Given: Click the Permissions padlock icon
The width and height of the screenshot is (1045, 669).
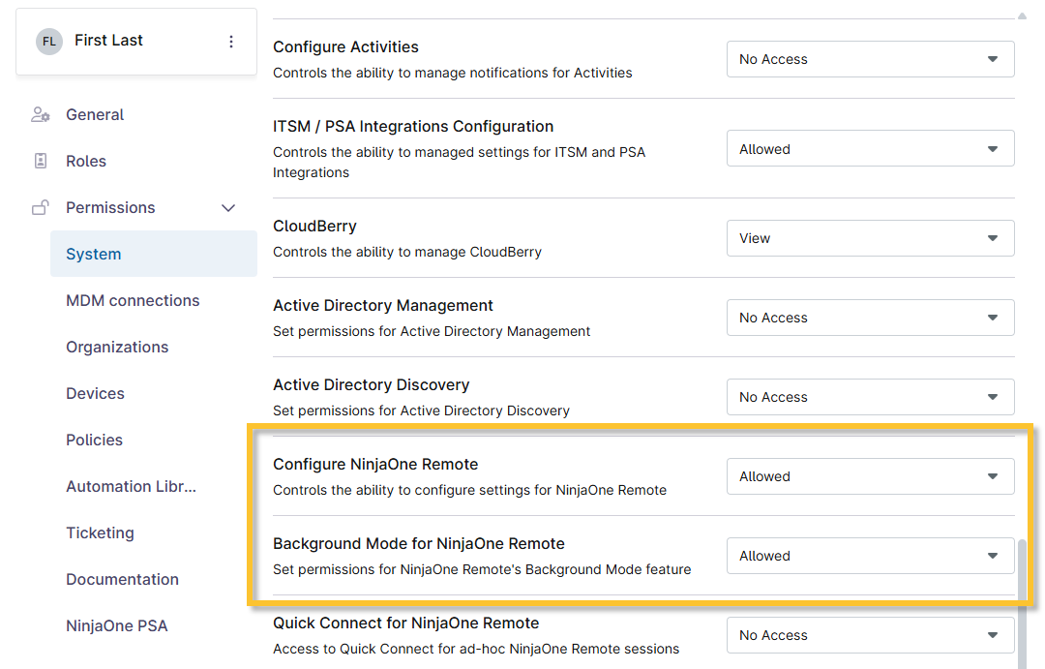Looking at the screenshot, I should tap(40, 208).
